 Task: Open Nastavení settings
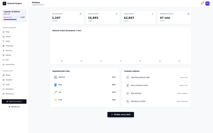click(10, 94)
